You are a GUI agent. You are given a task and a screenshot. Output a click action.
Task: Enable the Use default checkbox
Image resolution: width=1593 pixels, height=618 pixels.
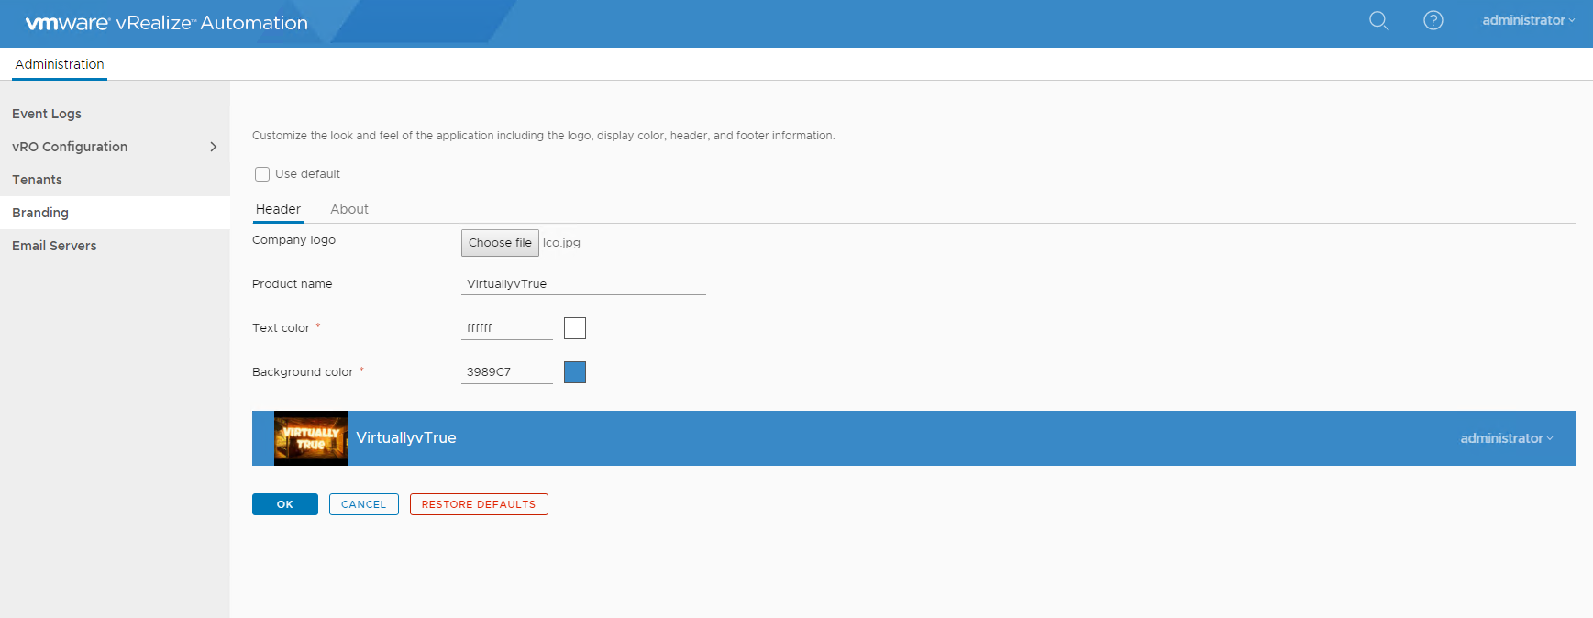click(262, 174)
